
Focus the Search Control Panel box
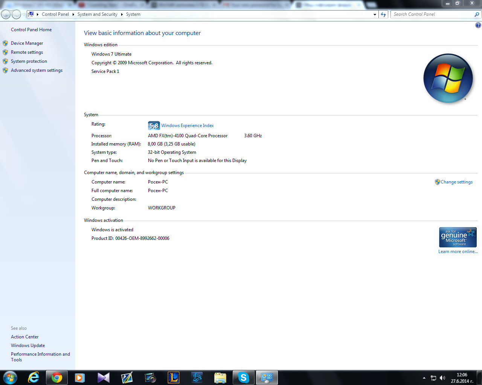(x=433, y=14)
